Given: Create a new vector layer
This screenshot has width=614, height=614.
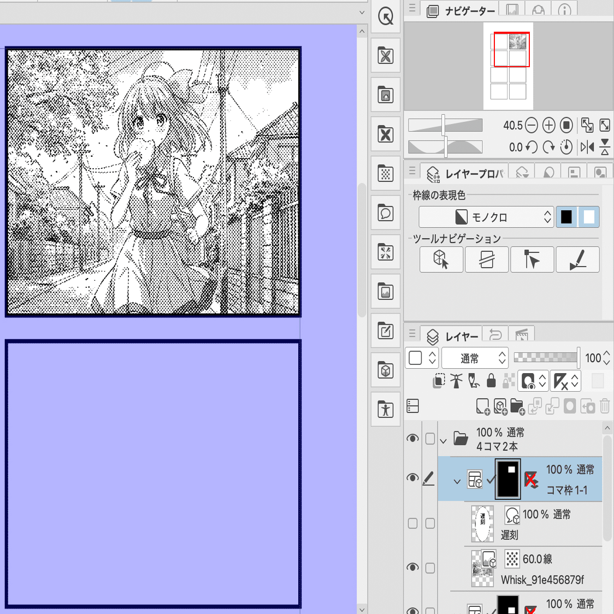Looking at the screenshot, I should tap(500, 406).
